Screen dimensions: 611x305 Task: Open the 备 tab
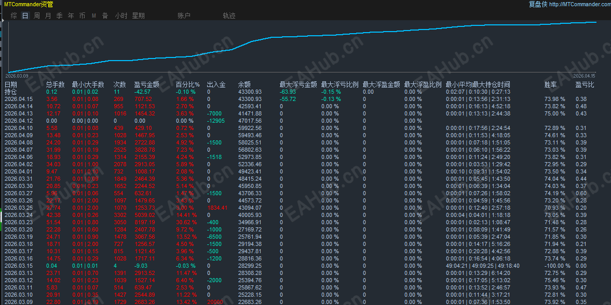105,16
